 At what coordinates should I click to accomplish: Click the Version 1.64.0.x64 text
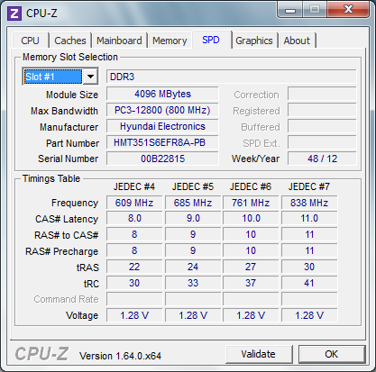pyautogui.click(x=120, y=356)
